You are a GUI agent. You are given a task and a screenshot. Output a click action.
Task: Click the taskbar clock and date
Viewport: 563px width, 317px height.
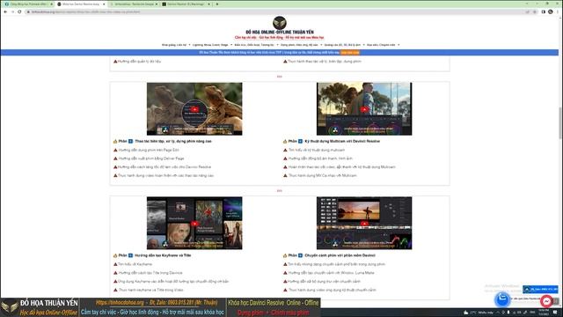pos(544,312)
